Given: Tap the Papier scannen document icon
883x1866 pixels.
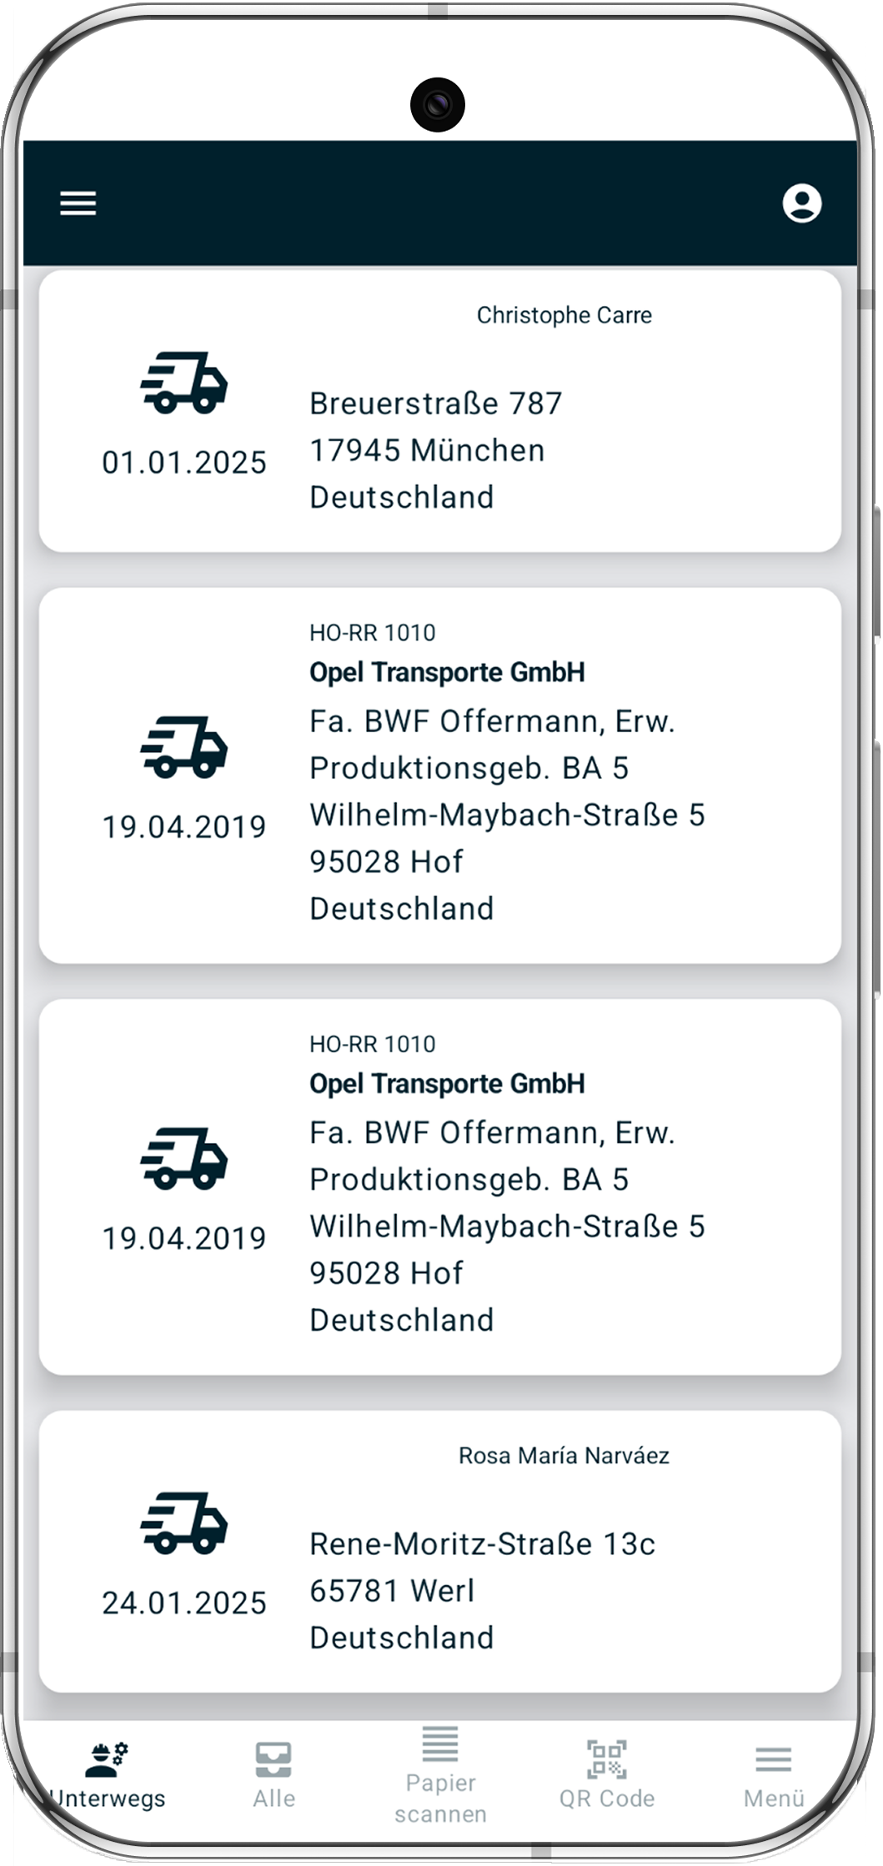Looking at the screenshot, I should tap(440, 1743).
